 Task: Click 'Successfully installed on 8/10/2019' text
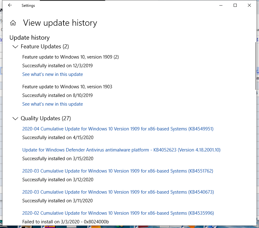(58, 95)
